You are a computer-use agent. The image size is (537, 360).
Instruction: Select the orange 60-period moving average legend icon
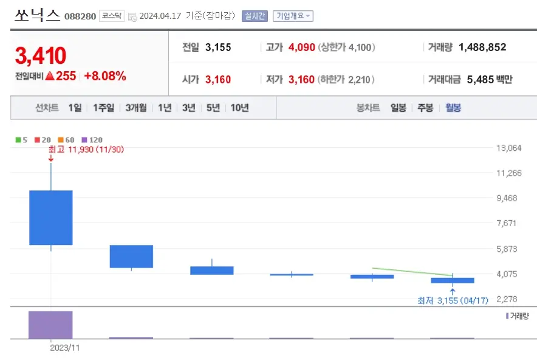[x=60, y=139]
